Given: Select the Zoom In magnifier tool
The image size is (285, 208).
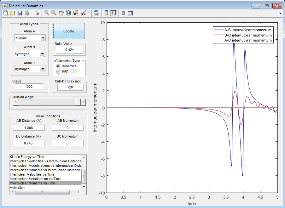Looking at the screenshot, I should click(47, 13).
